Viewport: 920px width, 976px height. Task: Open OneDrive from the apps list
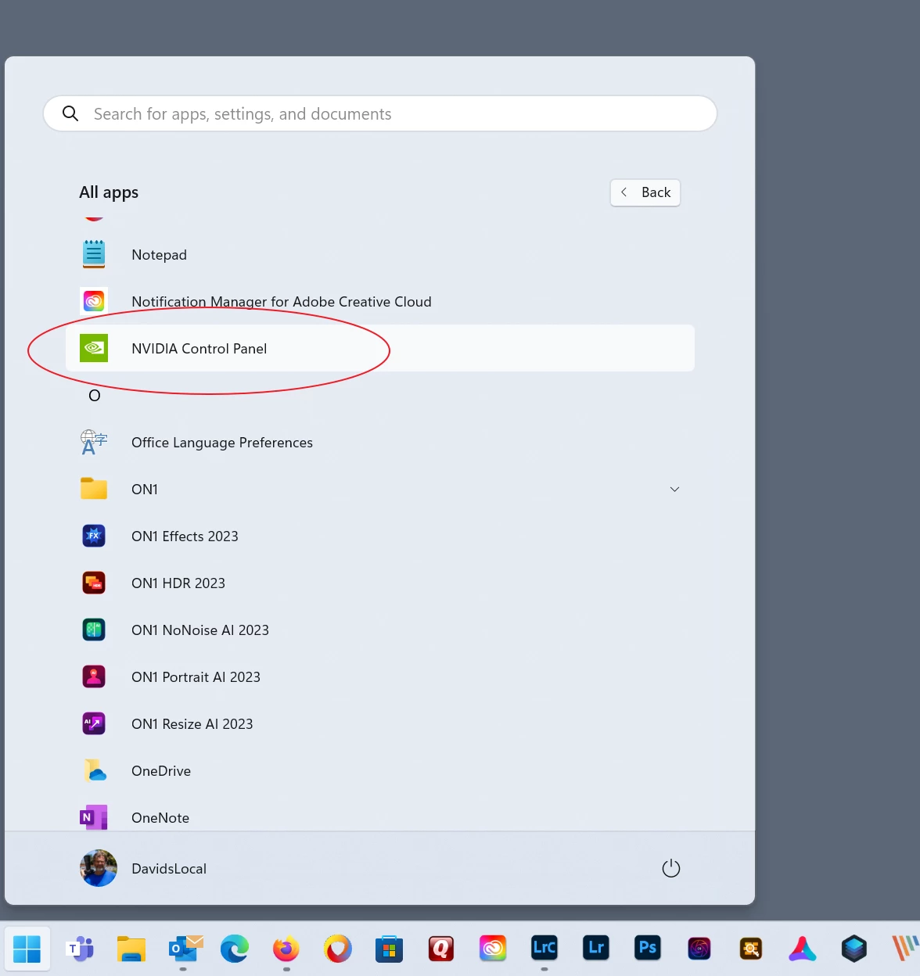coord(380,771)
